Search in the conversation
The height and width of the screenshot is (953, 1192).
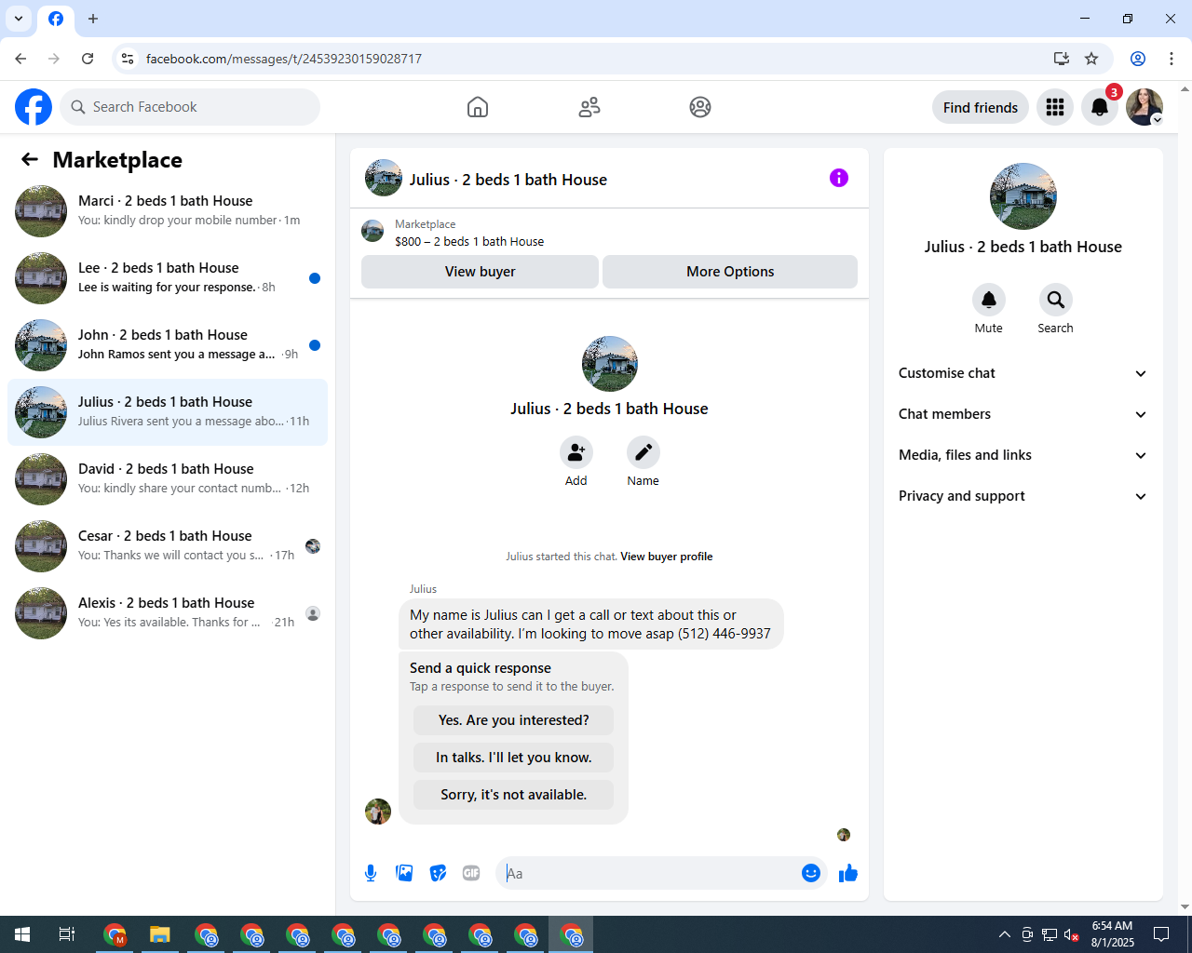1056,300
